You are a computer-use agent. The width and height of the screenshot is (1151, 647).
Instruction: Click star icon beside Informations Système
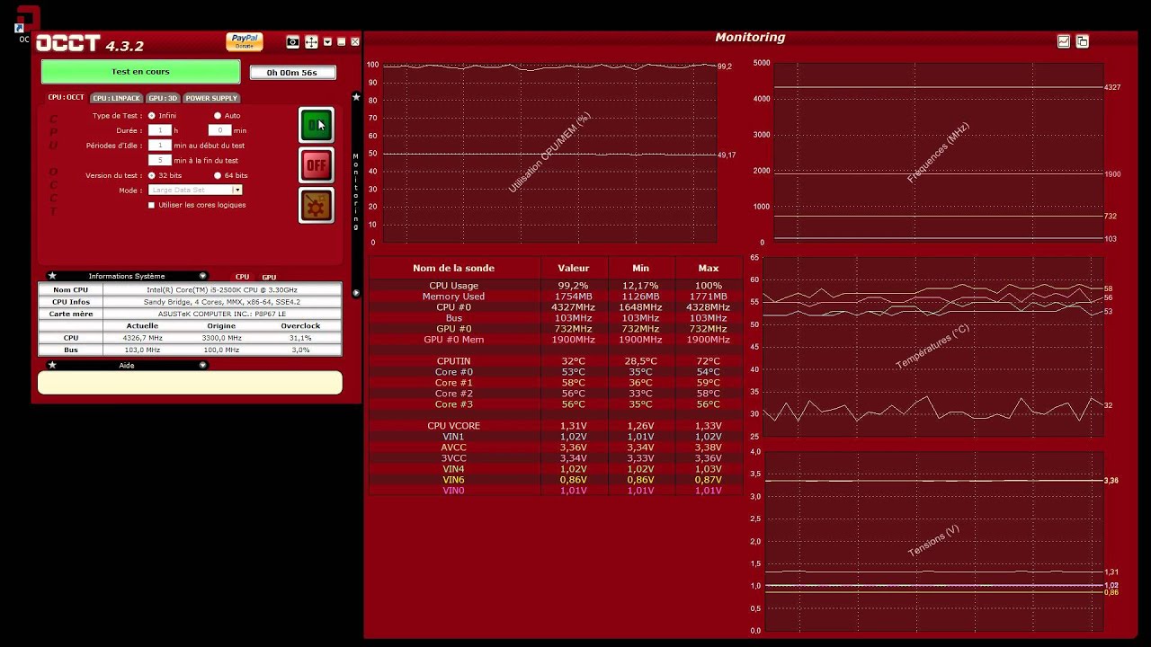pyautogui.click(x=52, y=276)
